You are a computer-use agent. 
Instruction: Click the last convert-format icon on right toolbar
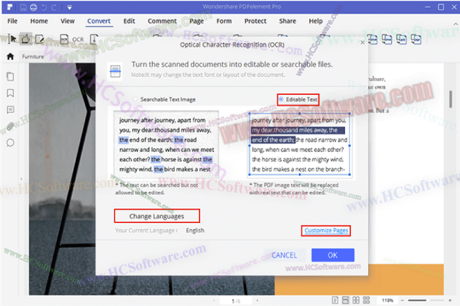pyautogui.click(x=416, y=39)
